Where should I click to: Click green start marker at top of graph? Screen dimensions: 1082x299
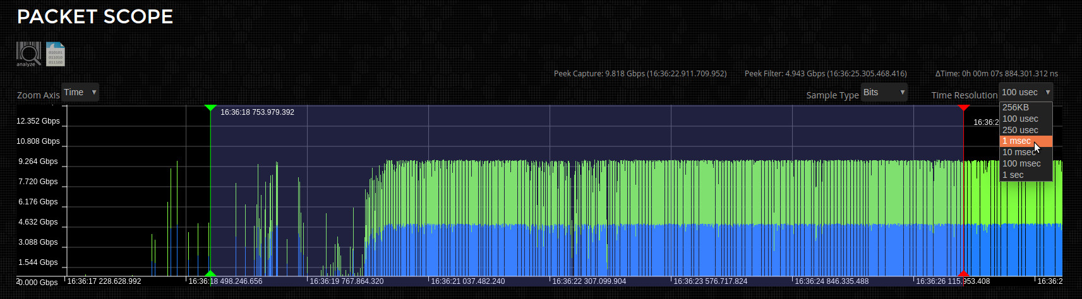point(210,108)
